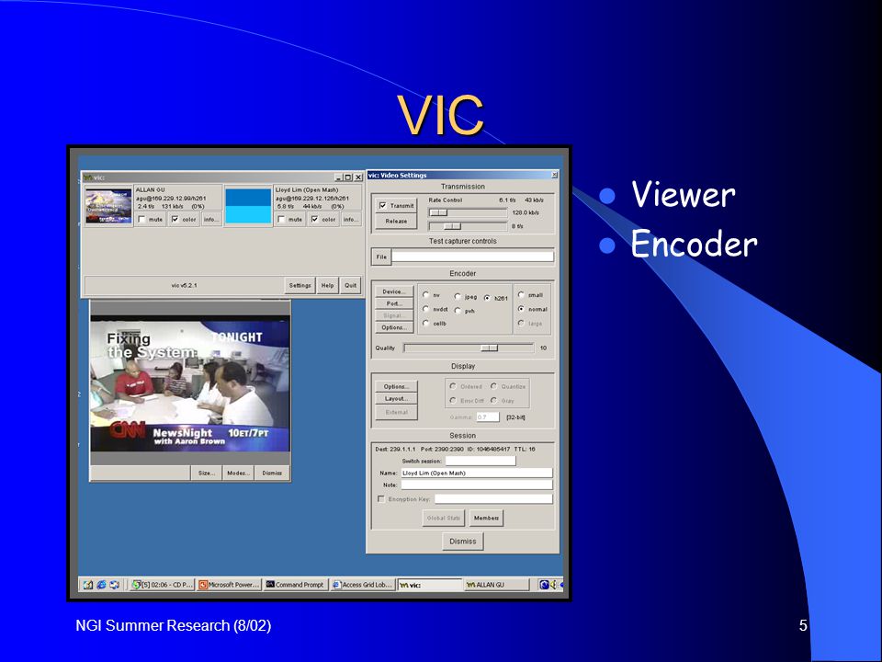Dismiss the CNN video window

[272, 473]
